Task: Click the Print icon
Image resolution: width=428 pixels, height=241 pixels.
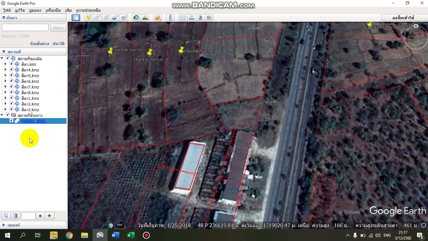Action: point(192,18)
